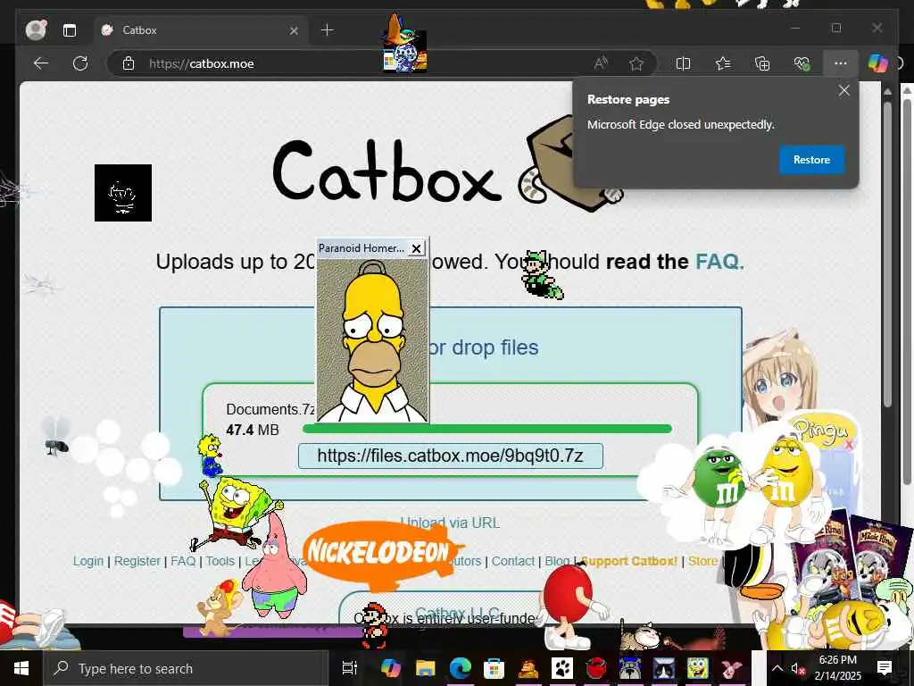Click the uploaded file URL box
Image resolution: width=914 pixels, height=686 pixels.
click(x=450, y=456)
